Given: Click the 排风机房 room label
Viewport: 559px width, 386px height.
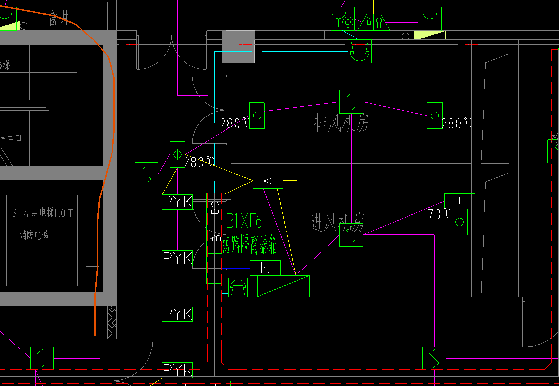Looking at the screenshot, I should coord(341,123).
